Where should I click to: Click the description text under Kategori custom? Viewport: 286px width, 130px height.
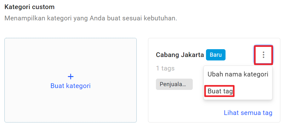[x=91, y=18]
